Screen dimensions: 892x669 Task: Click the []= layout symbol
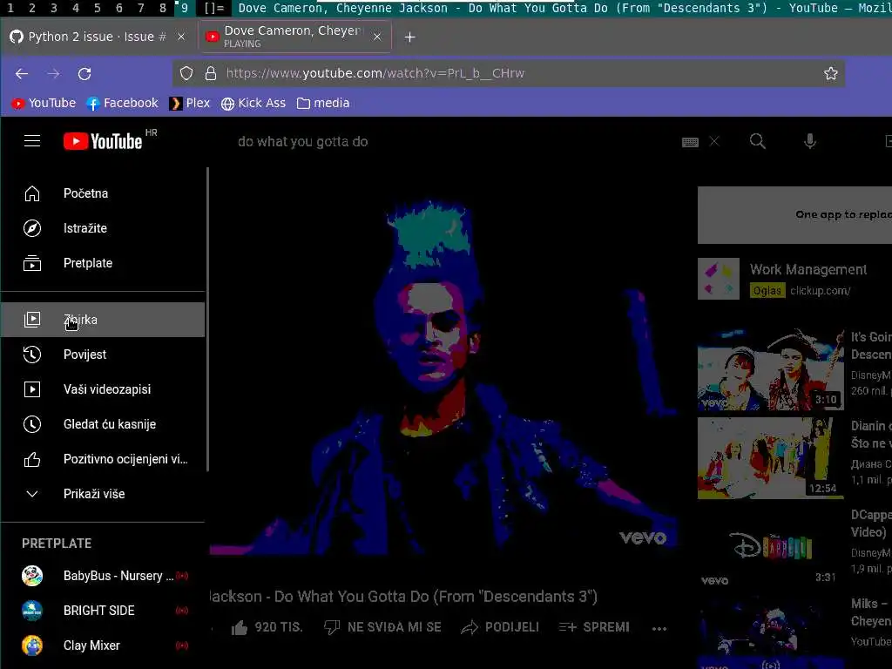[x=214, y=8]
